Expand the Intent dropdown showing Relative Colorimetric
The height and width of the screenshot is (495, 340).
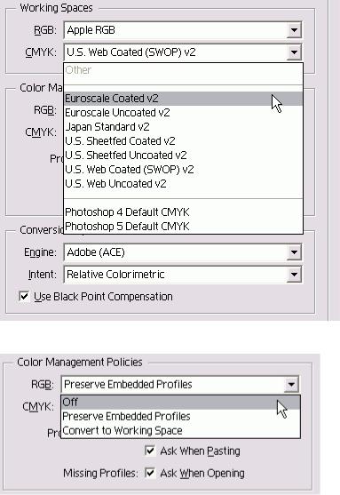[294, 275]
